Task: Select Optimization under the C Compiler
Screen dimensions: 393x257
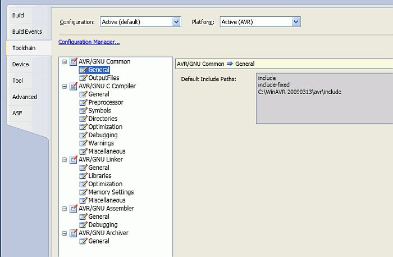Action: (105, 127)
